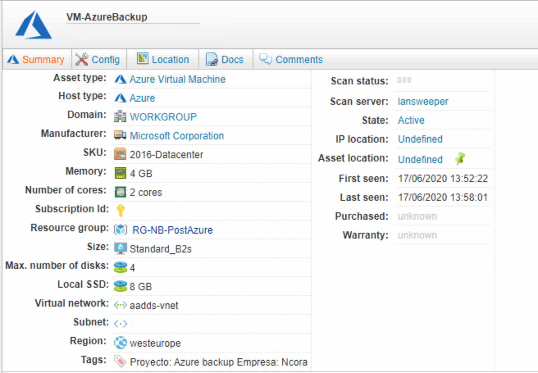Viewport: 538px width, 373px height.
Task: Click the memory chip icon next to 4 GB
Action: click(x=120, y=173)
